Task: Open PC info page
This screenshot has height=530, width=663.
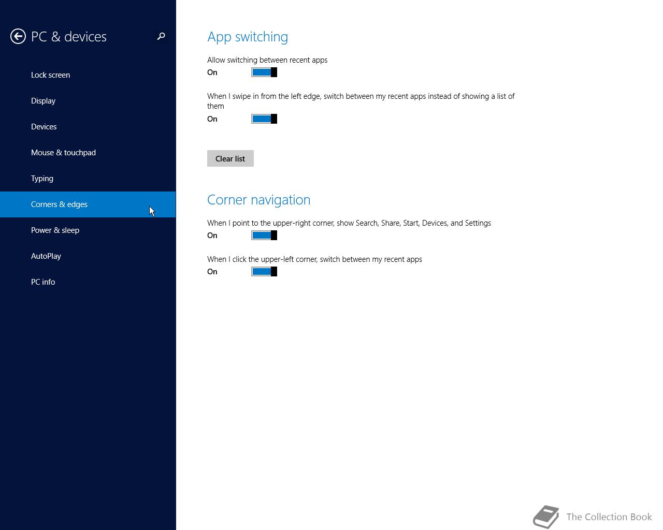Action: pyautogui.click(x=88, y=282)
